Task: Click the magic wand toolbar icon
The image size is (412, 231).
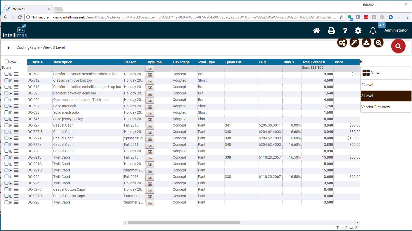Action: point(354,43)
